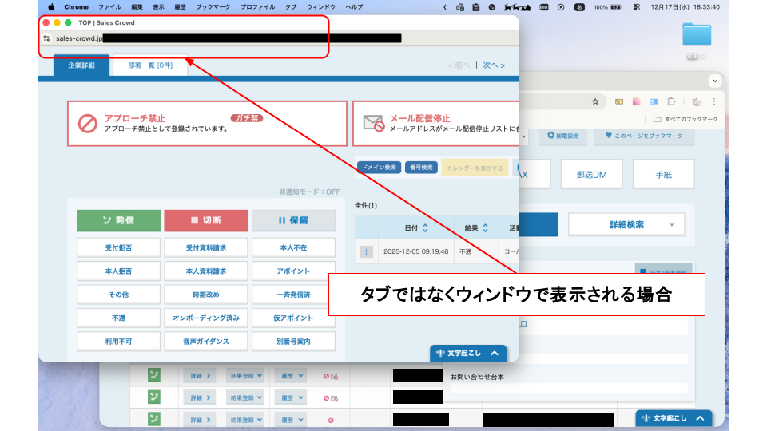Click the green 発信 call button

click(x=117, y=220)
